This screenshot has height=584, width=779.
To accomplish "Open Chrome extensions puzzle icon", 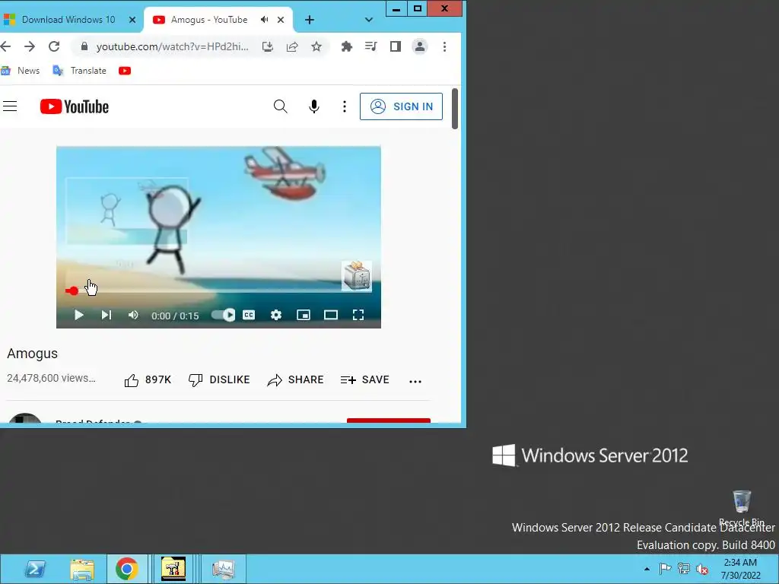I will [347, 46].
